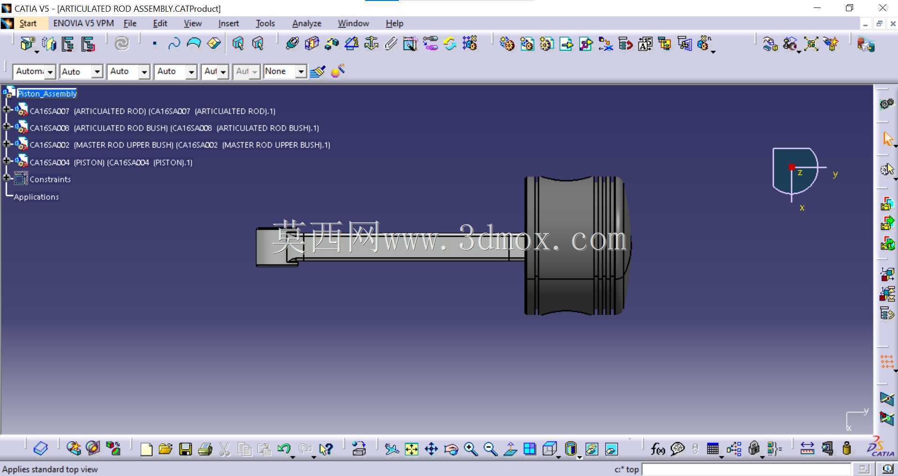This screenshot has width=898, height=476.
Task: Click the piston model in the viewport
Action: click(577, 245)
